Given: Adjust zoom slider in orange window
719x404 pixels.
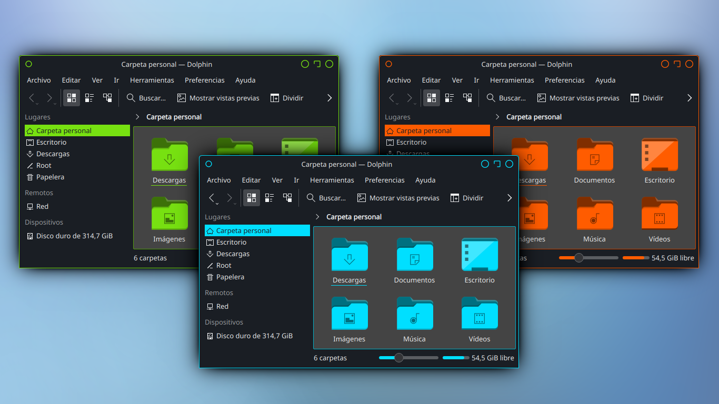Looking at the screenshot, I should [x=588, y=258].
